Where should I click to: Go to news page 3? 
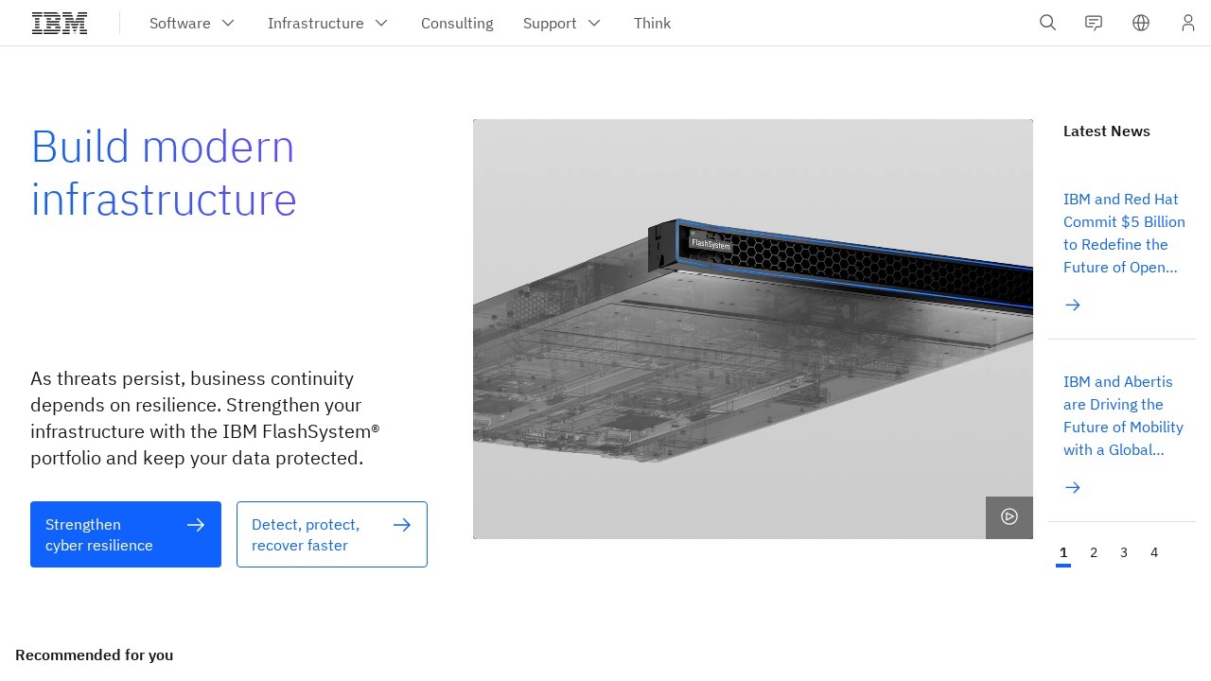[1124, 552]
